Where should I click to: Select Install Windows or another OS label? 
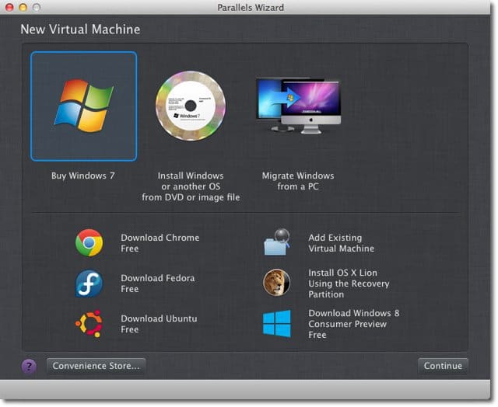[x=191, y=186]
